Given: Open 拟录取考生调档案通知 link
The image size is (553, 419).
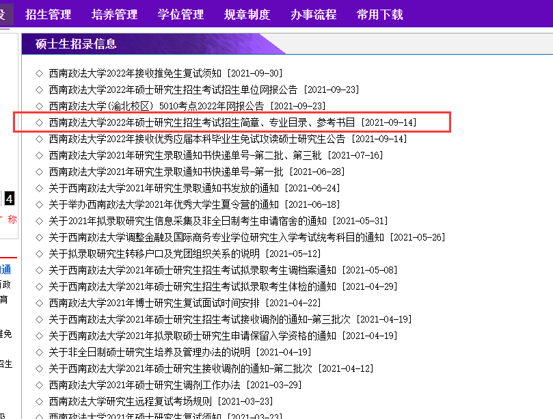Looking at the screenshot, I should point(192,270).
